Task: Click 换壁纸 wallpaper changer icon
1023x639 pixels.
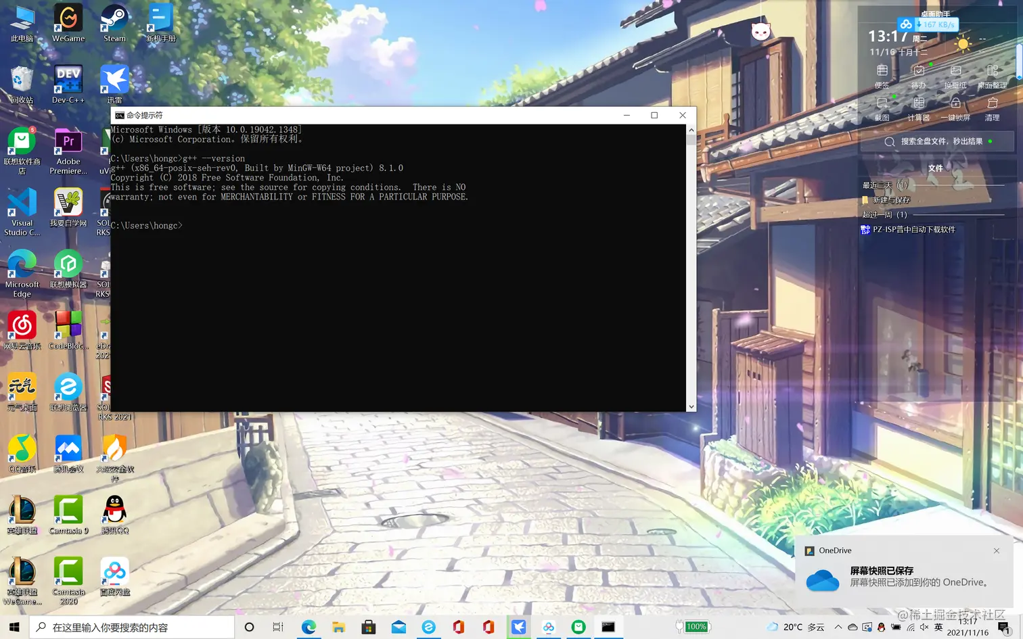Action: click(955, 77)
